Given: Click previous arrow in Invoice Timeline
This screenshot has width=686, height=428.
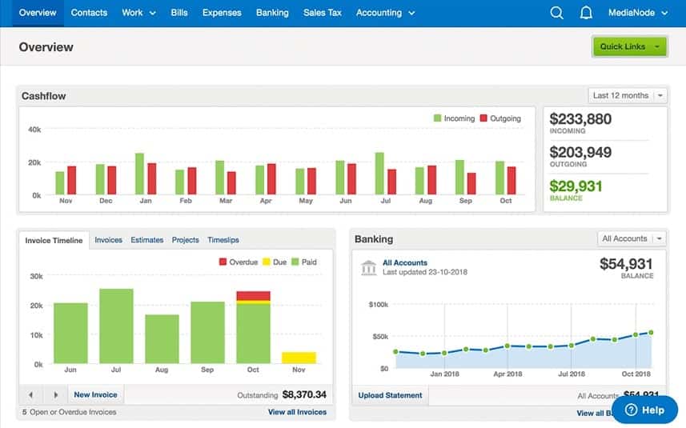Looking at the screenshot, I should 30,394.
